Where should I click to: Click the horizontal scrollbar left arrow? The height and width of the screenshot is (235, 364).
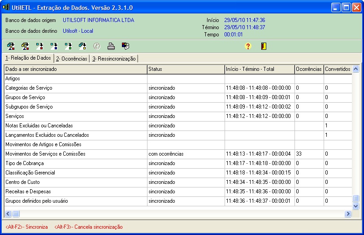8,213
